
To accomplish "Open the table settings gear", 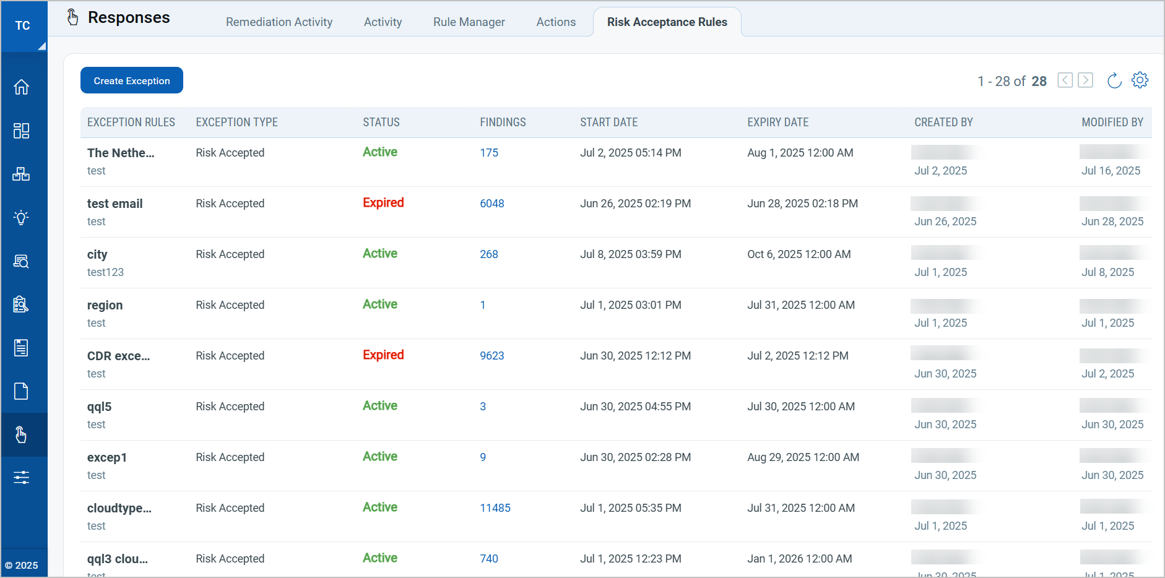I will coord(1141,80).
